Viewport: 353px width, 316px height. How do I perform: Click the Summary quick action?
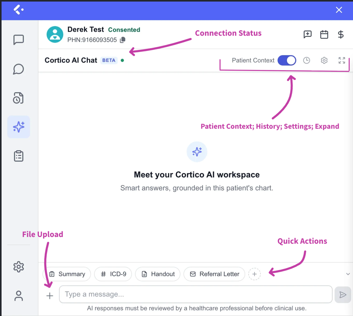point(67,274)
